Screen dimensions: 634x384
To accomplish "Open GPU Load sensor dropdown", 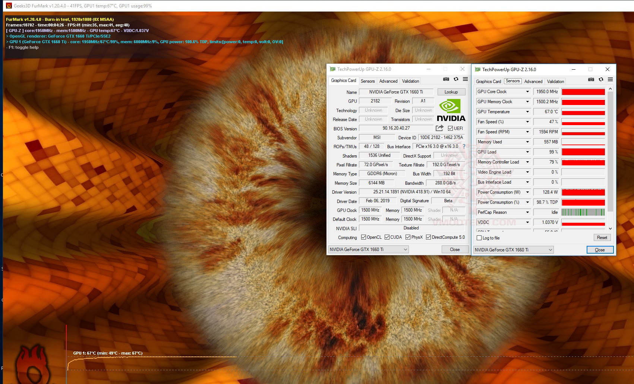I will 527,152.
